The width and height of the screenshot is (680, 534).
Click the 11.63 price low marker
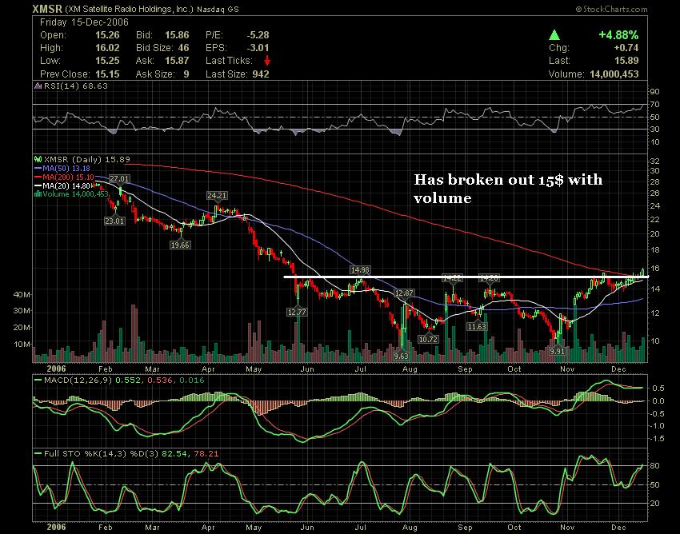[x=477, y=326]
